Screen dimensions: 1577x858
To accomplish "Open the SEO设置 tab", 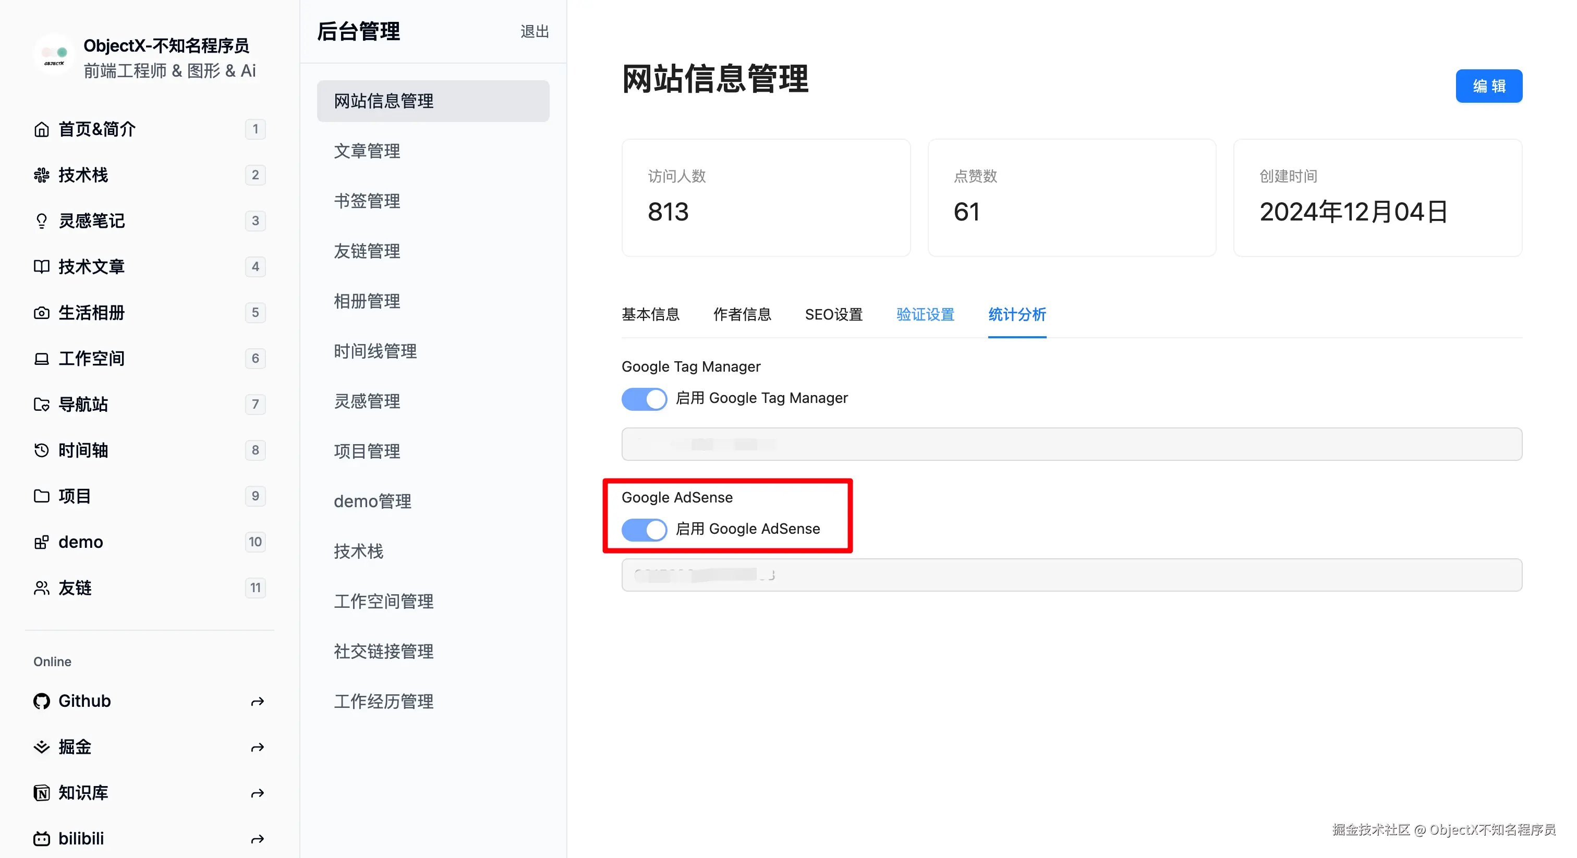I will 833,314.
